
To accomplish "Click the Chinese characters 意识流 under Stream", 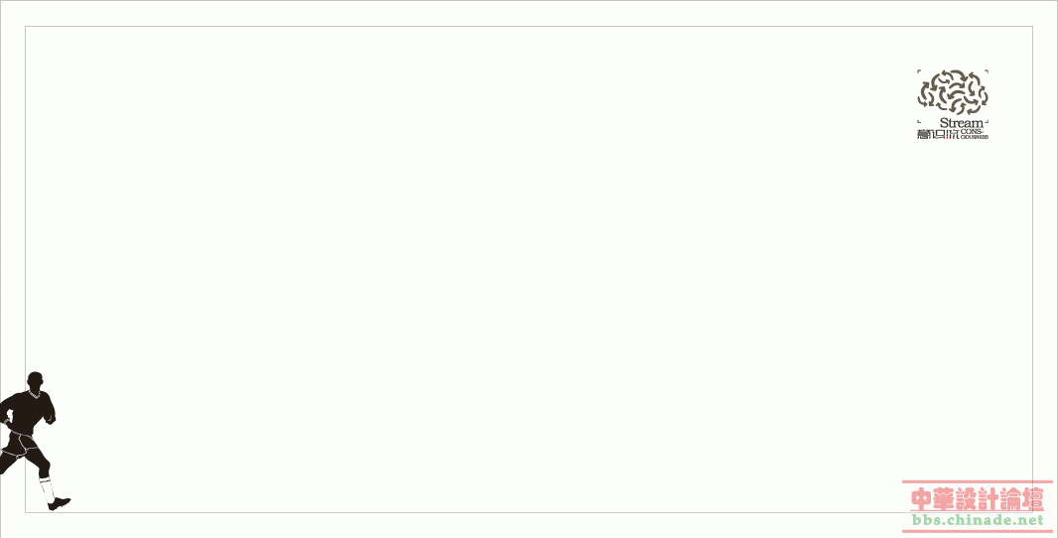I will point(938,134).
